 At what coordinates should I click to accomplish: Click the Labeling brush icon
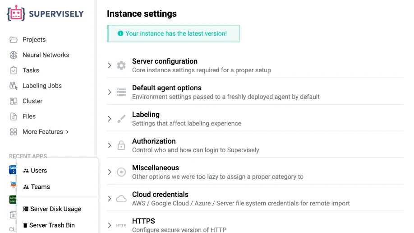121,119
